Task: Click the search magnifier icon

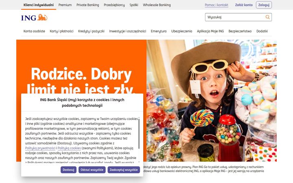Action: 268,17
